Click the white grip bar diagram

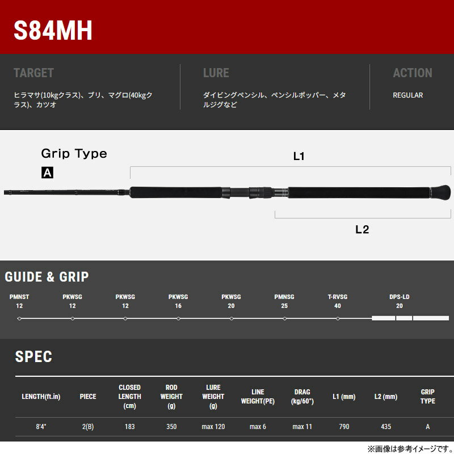pos(410,318)
